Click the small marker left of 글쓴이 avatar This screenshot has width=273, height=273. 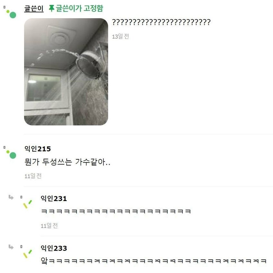[x=4, y=7]
